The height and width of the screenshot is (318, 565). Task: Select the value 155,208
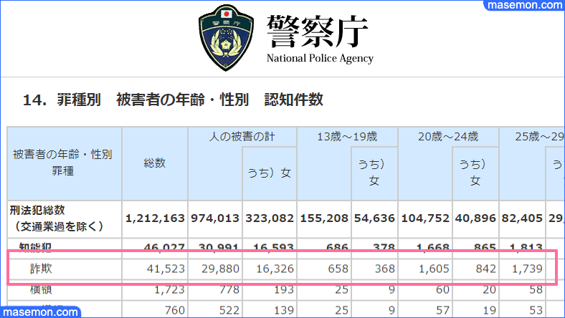324,218
